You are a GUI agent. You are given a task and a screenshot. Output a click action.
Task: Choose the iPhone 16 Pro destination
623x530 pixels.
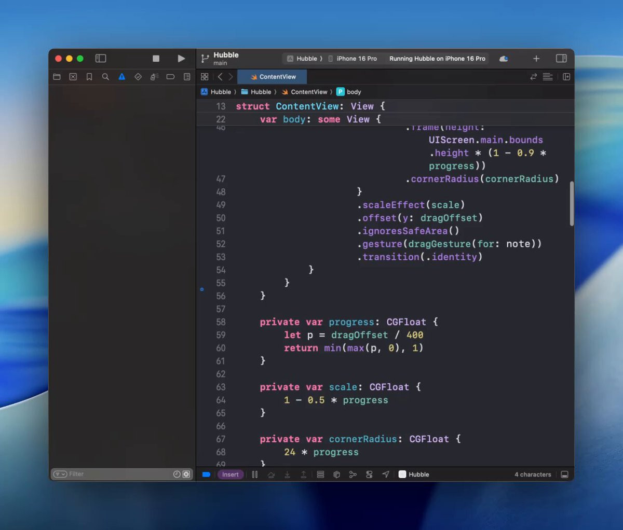[x=353, y=59]
